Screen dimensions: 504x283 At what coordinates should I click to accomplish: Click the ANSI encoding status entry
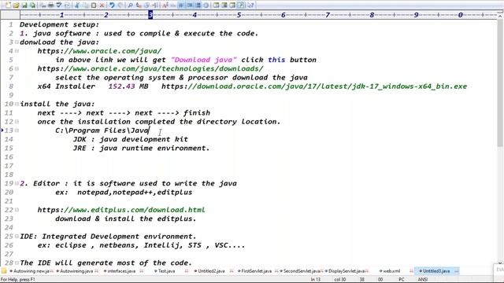click(x=422, y=280)
